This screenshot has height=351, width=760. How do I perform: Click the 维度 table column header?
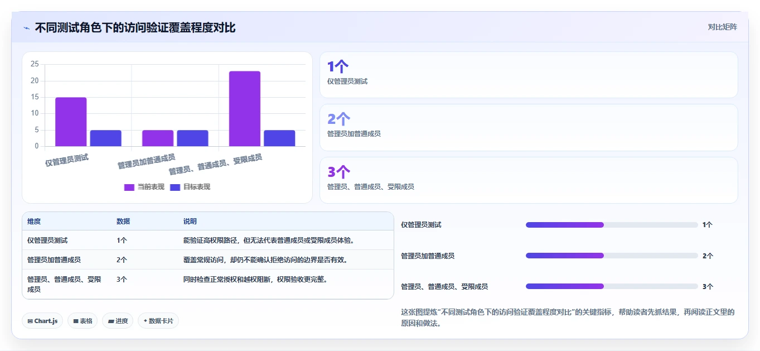click(34, 222)
